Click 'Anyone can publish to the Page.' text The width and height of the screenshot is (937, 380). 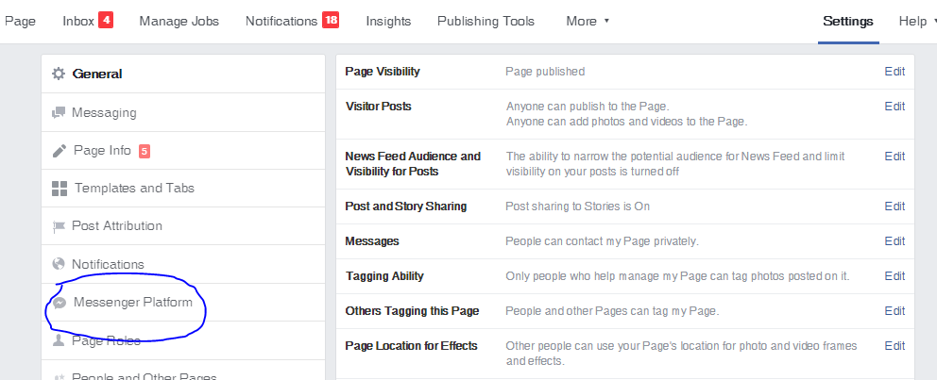[x=588, y=107]
